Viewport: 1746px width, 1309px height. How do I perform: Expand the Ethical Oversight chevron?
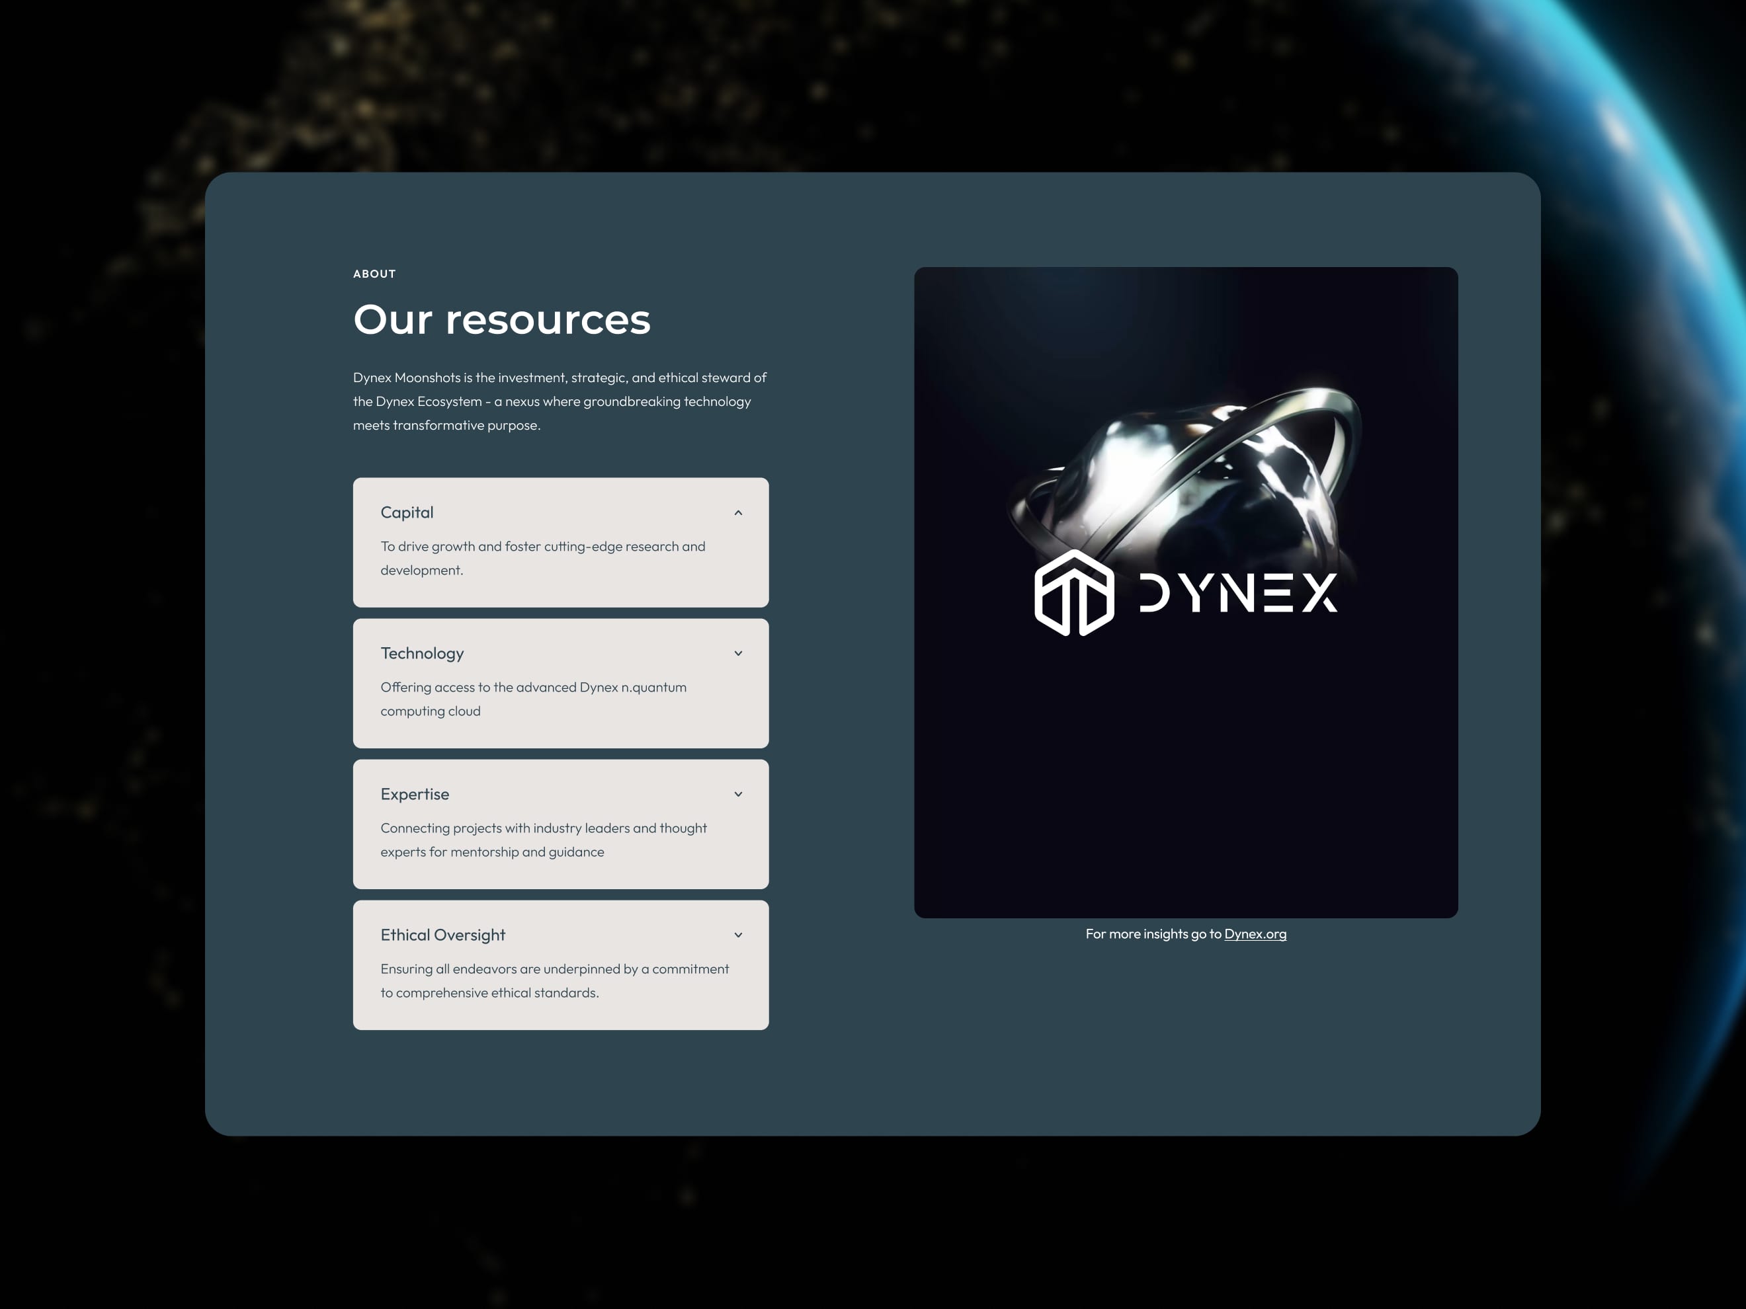point(738,935)
